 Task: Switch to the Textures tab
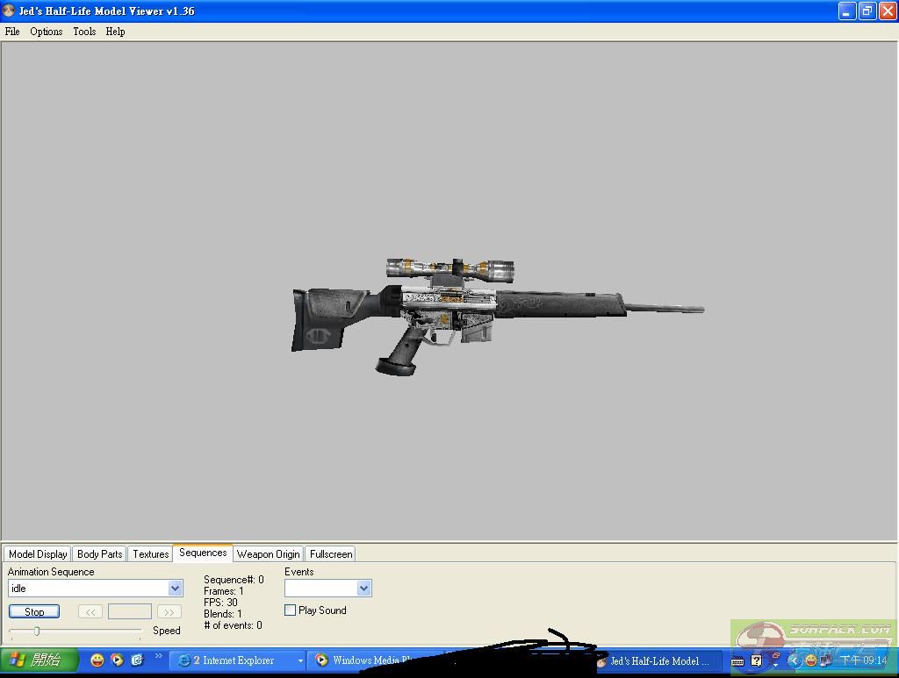tap(150, 553)
